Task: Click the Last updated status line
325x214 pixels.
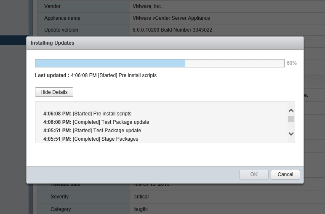Action: click(96, 75)
